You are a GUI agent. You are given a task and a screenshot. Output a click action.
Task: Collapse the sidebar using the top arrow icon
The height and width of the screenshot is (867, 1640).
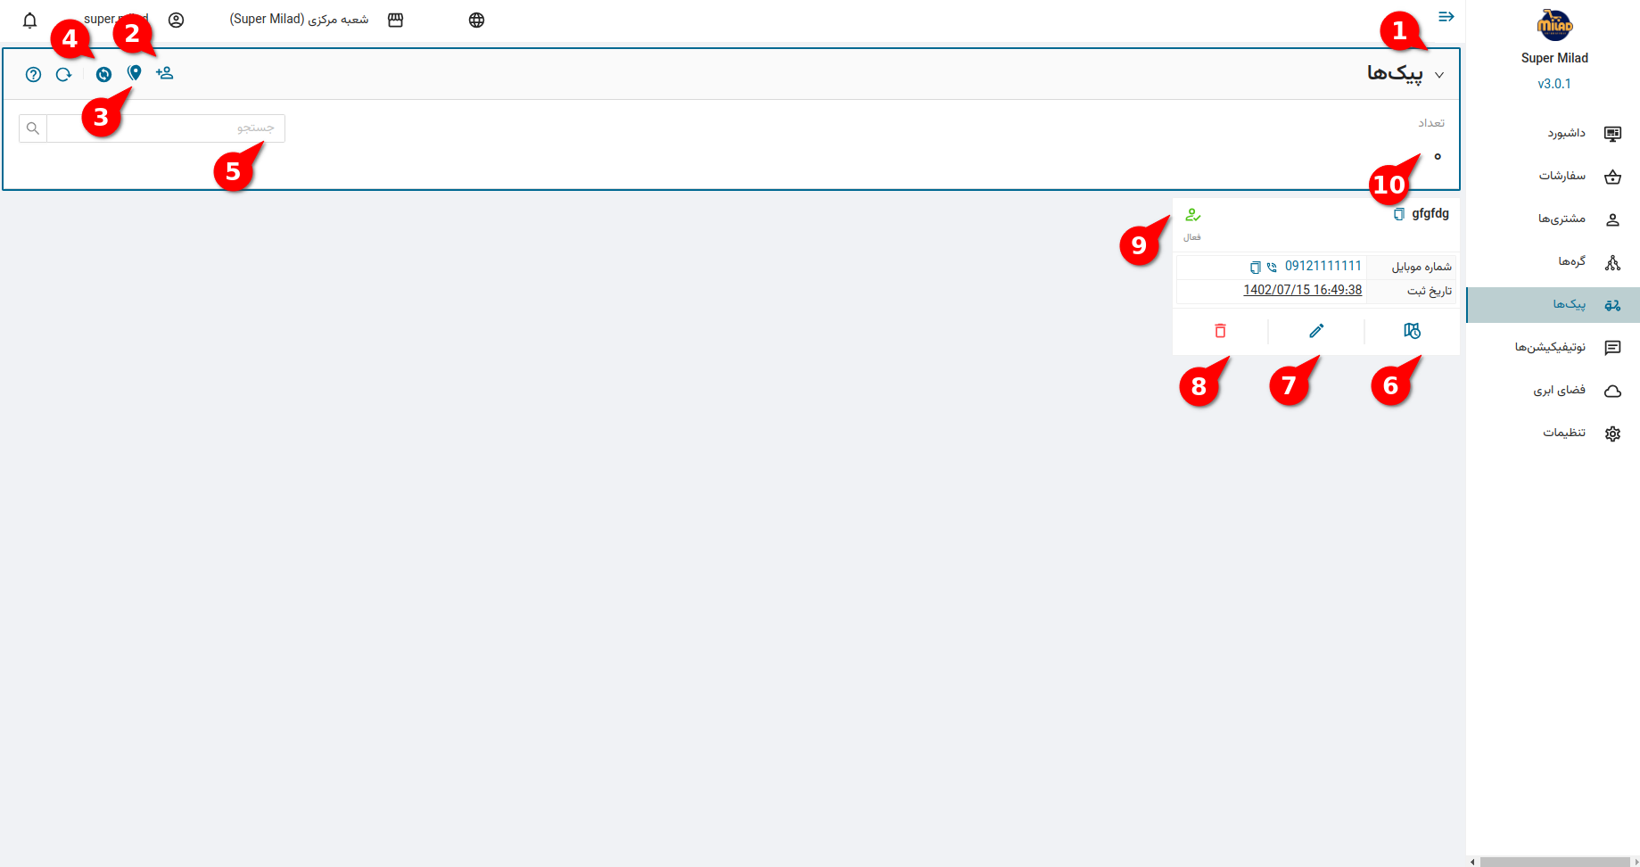pyautogui.click(x=1446, y=17)
